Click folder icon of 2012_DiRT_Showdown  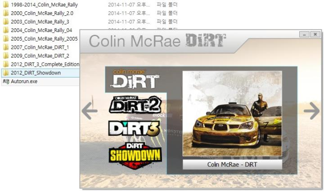(6, 73)
